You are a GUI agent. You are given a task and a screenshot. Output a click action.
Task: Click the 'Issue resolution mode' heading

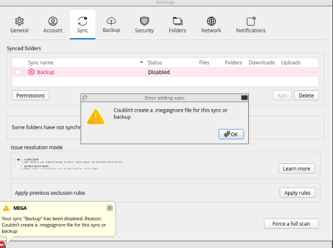pyautogui.click(x=37, y=147)
